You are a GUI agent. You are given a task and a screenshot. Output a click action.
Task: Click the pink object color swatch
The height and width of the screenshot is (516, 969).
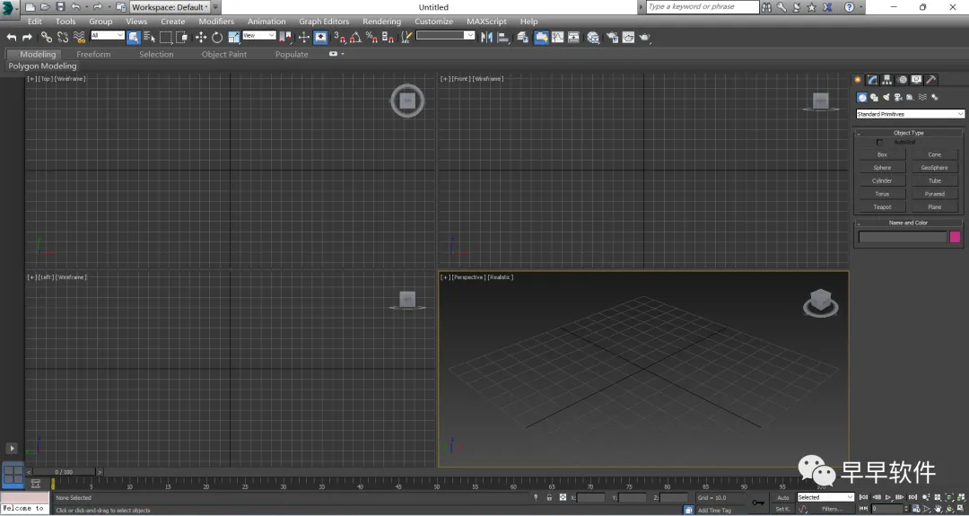coord(955,237)
